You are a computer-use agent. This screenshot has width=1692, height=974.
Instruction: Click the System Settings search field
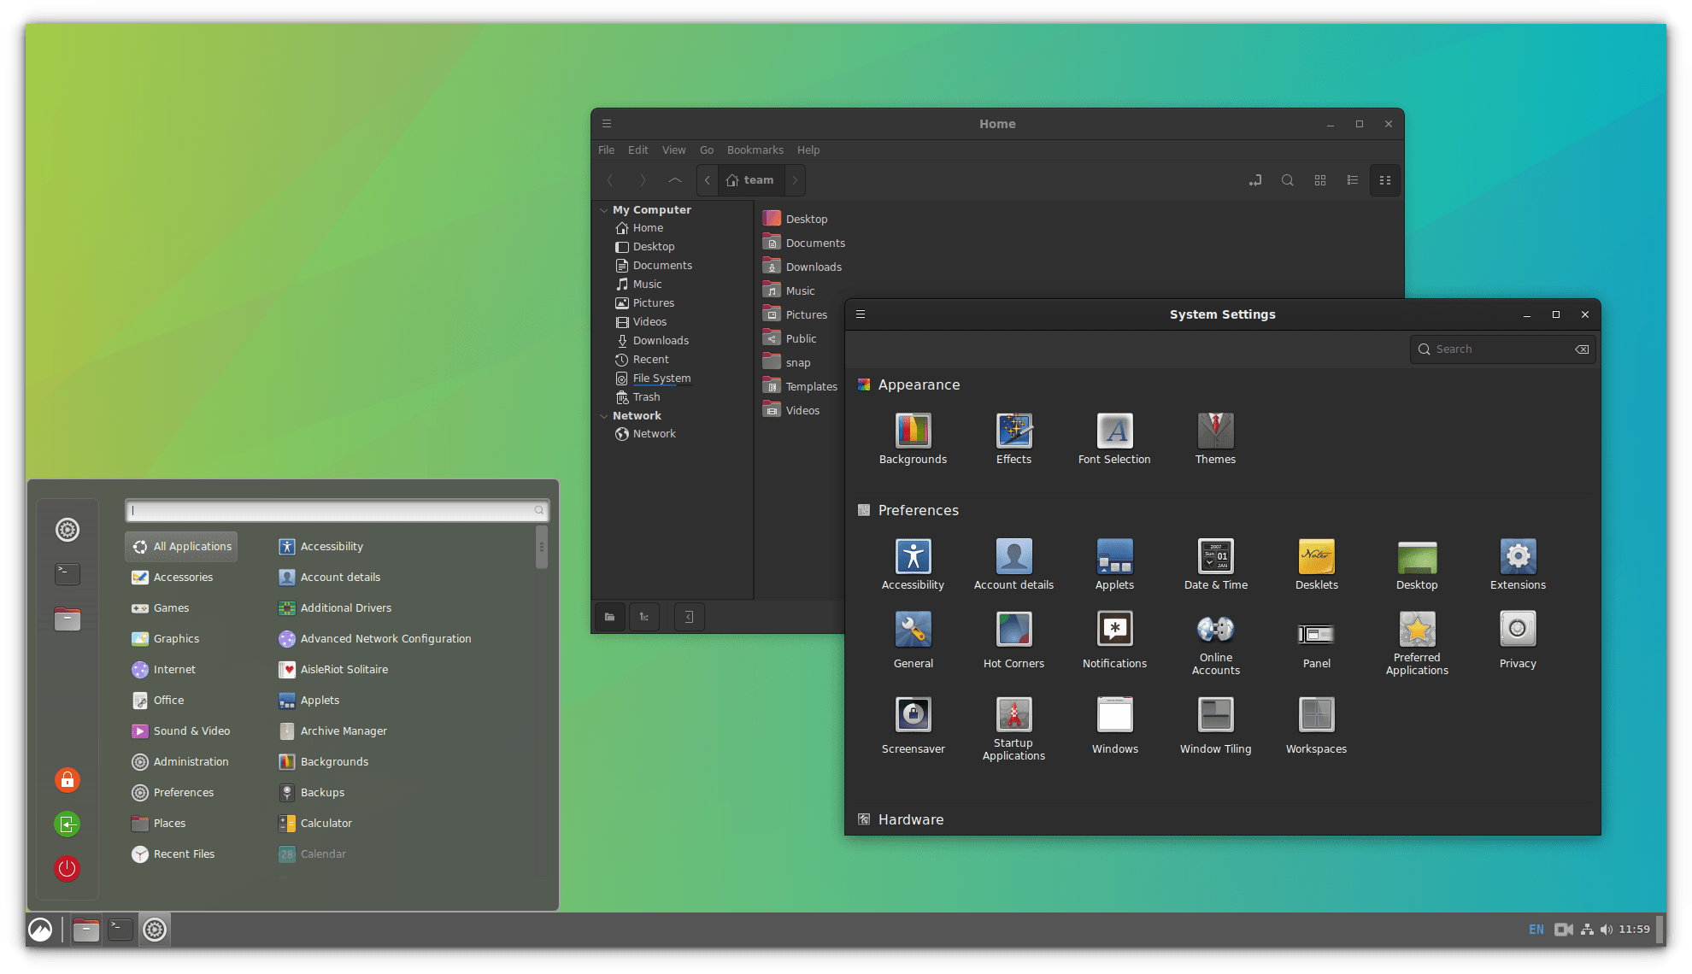click(1500, 349)
